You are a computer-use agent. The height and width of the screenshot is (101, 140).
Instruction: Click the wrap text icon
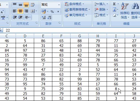tap(33, 5)
